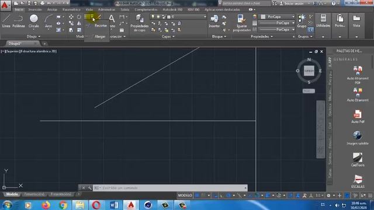Open the PorCapa linetype dropdown
The image size is (374, 210).
tap(293, 30)
